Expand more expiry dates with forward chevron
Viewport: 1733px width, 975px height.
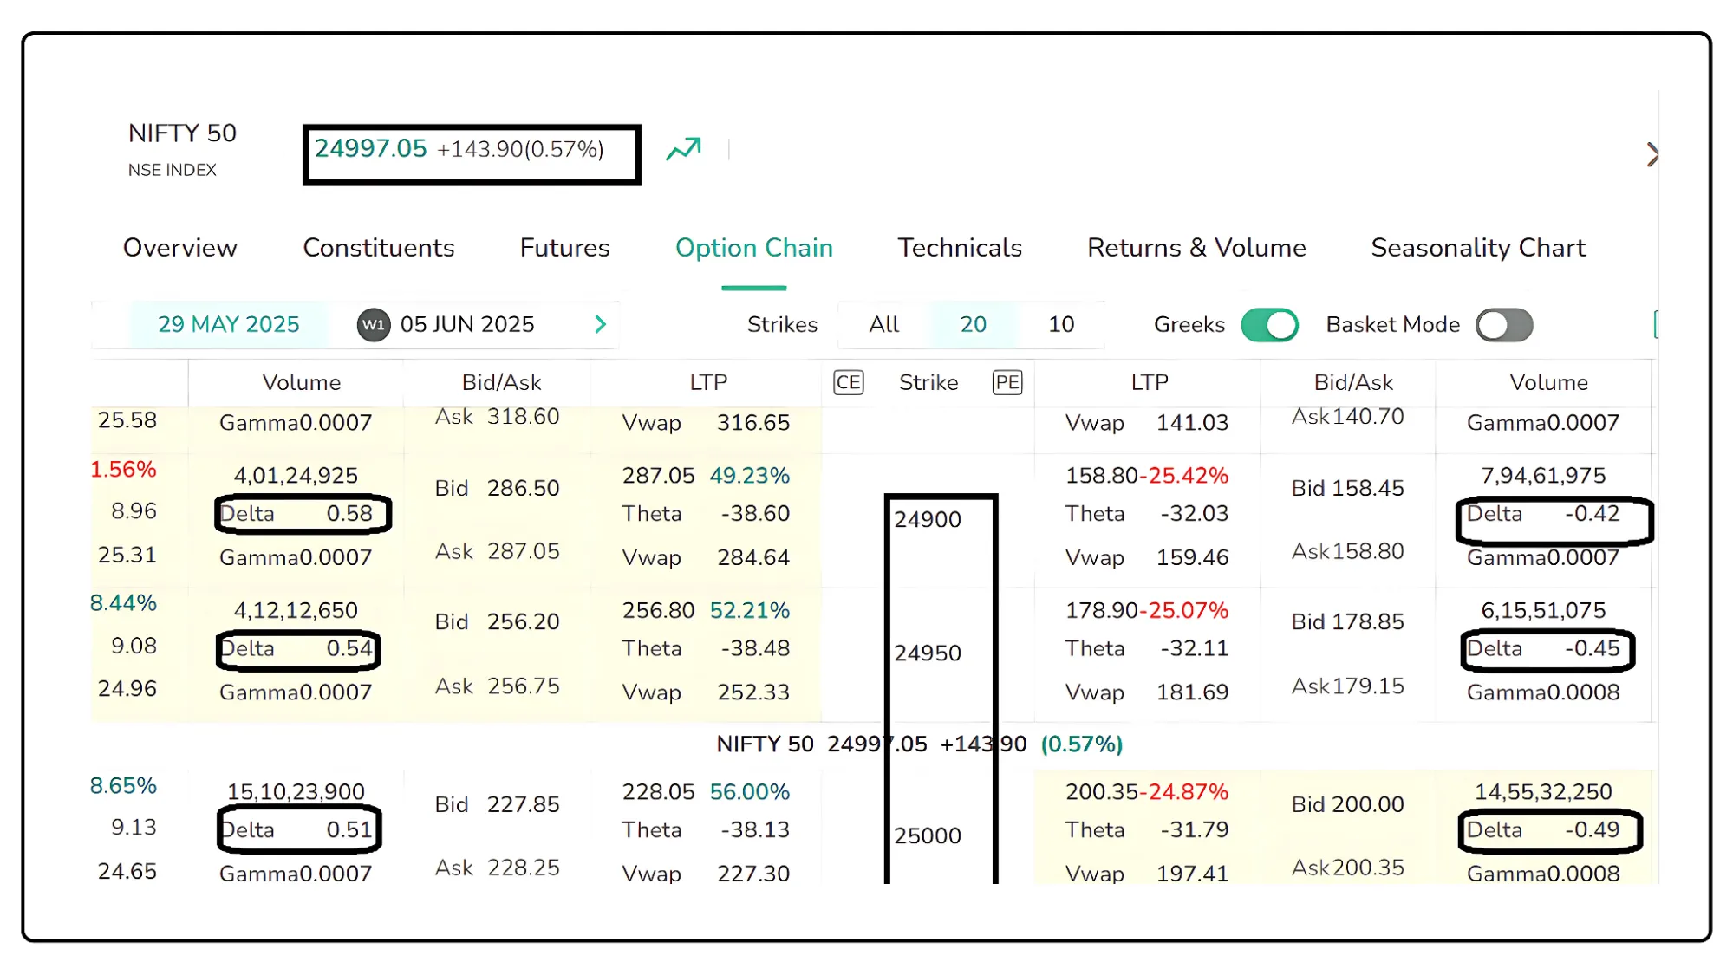click(x=601, y=324)
